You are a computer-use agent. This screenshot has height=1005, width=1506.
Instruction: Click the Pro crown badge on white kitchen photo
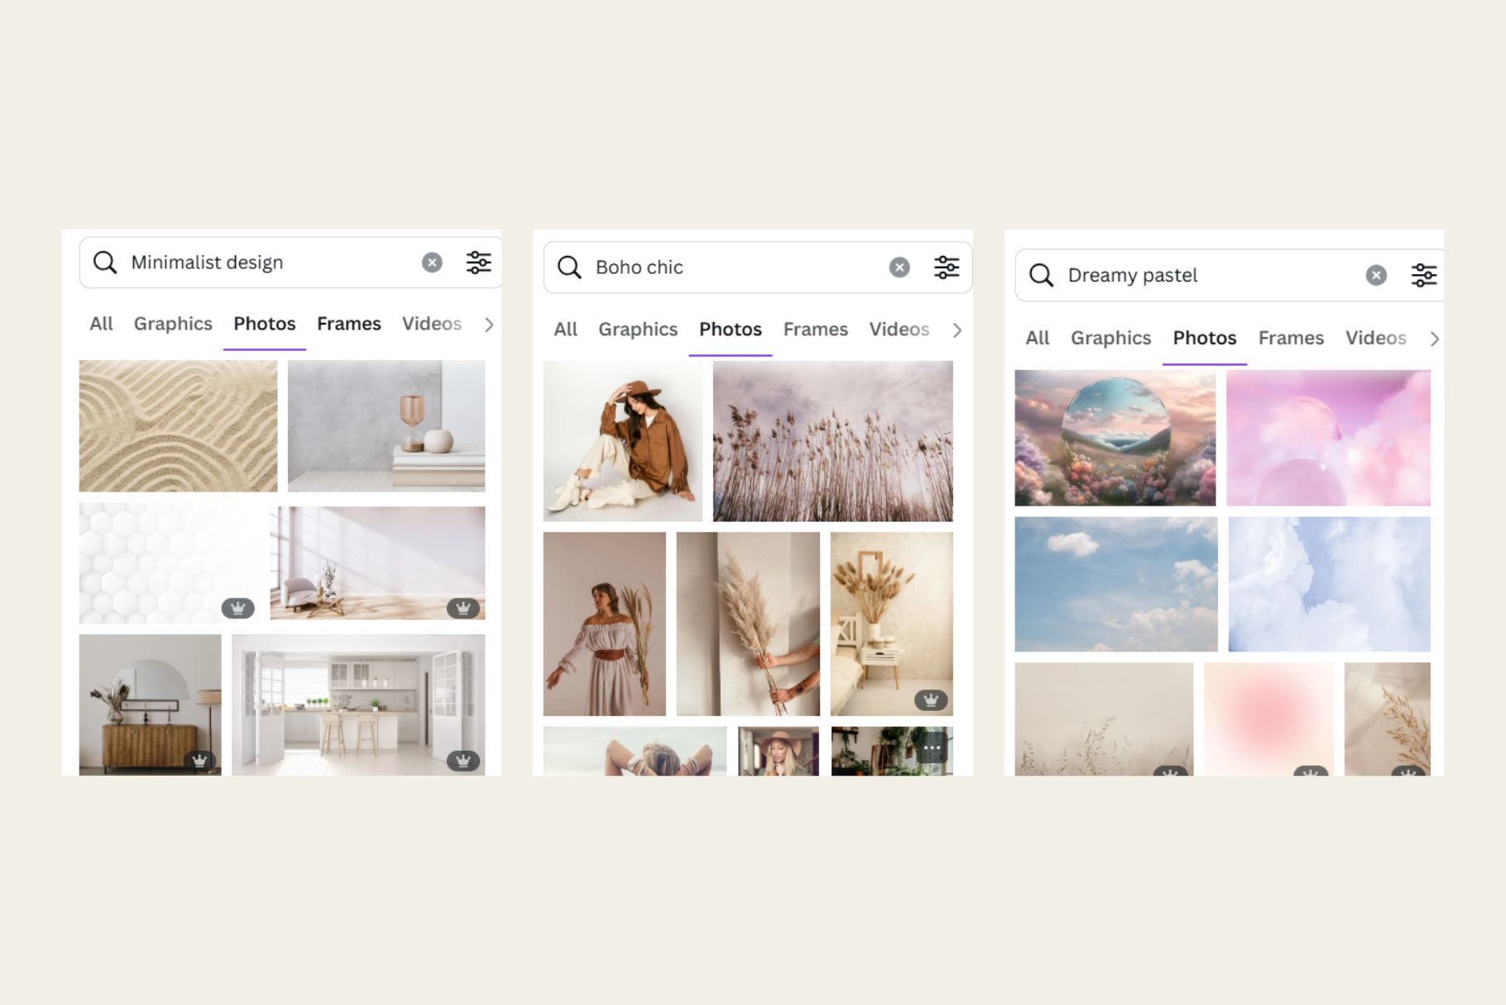pos(463,761)
